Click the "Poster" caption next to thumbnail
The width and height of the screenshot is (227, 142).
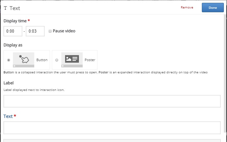tap(90, 60)
